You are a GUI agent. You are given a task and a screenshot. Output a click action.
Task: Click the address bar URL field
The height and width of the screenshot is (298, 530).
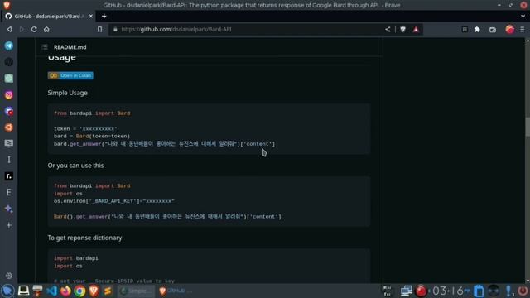[248, 30]
